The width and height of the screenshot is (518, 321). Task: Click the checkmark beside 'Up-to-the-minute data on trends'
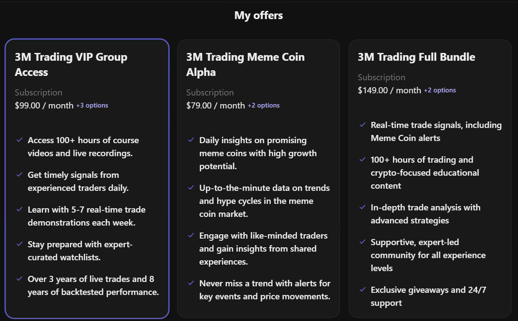point(191,188)
